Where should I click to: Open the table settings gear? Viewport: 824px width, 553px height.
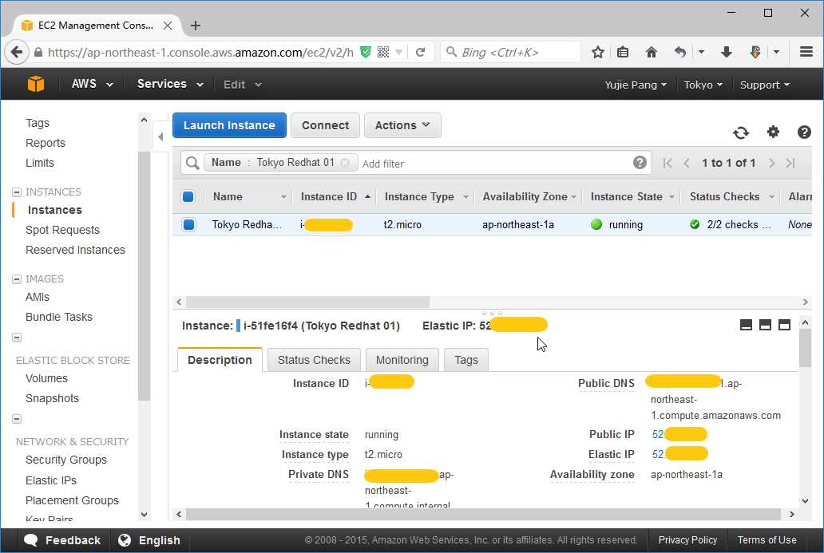click(773, 132)
